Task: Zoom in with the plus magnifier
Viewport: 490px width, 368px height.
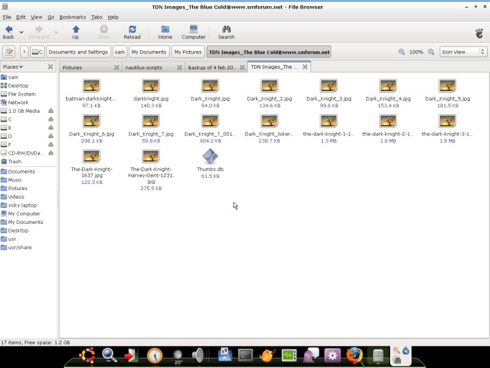Action: point(431,52)
